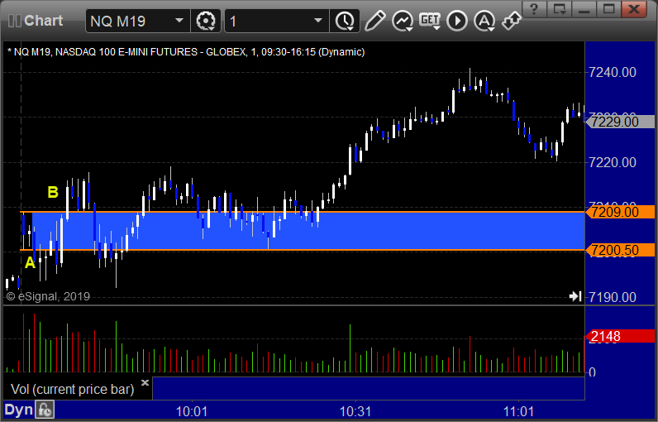Select the yellow 'A' chart annotation
This screenshot has height=422, width=658.
click(x=30, y=263)
